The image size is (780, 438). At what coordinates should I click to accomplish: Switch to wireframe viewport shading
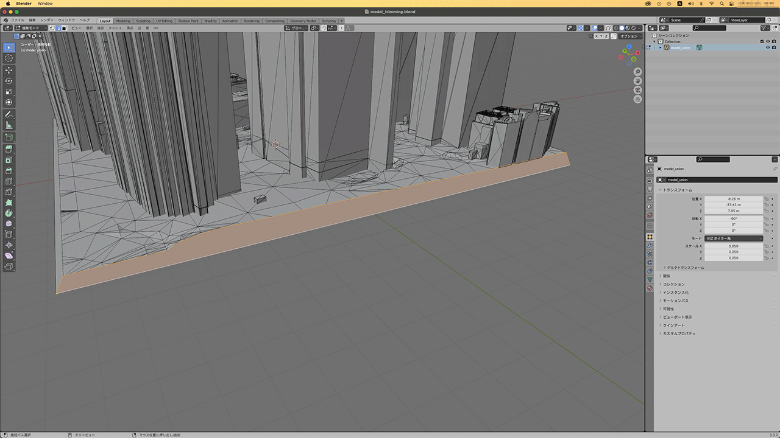pos(616,28)
